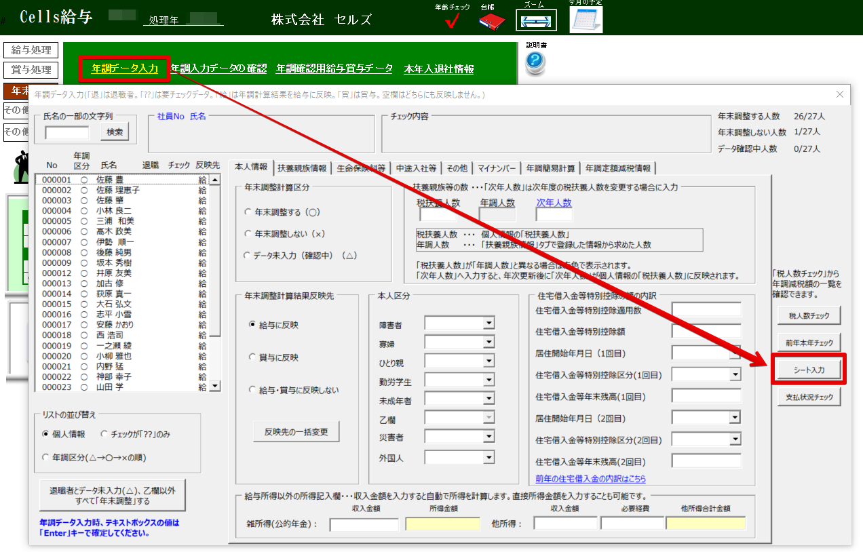Select employee 安藤 かおり in list
The image size is (863, 552).
[x=122, y=325]
